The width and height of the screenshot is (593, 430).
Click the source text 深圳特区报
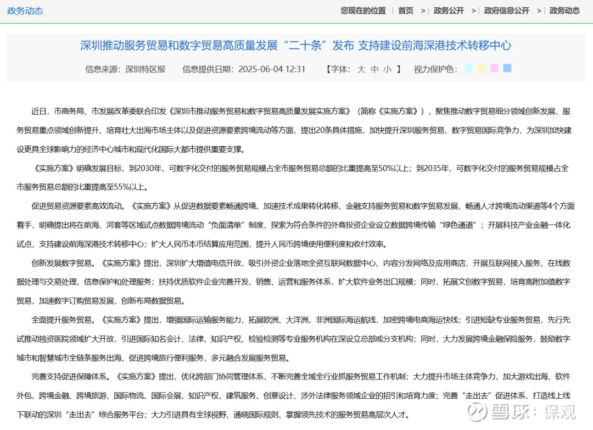pos(145,69)
